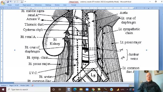Click the Print Preview icon in Quick Access
Screen dimensions: 163x92
21,2
